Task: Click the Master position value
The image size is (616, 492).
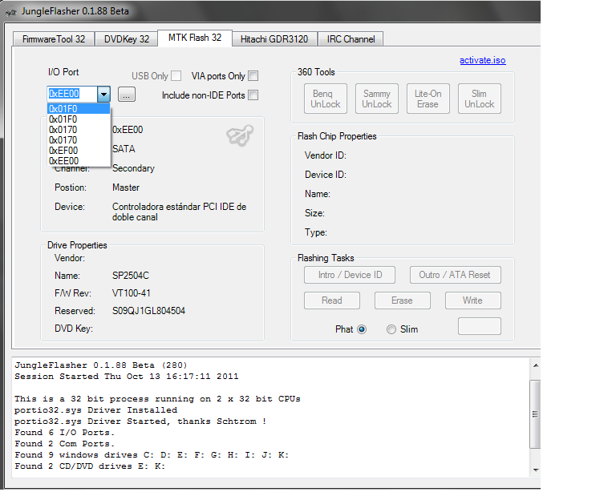Action: click(x=126, y=188)
